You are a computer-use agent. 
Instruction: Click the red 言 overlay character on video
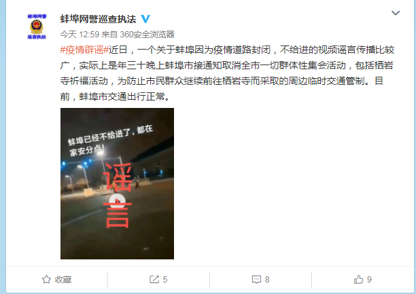pyautogui.click(x=118, y=215)
